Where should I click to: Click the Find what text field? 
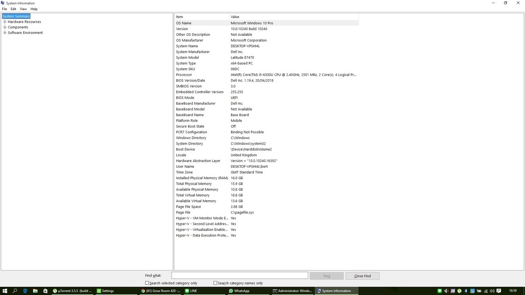(x=239, y=275)
